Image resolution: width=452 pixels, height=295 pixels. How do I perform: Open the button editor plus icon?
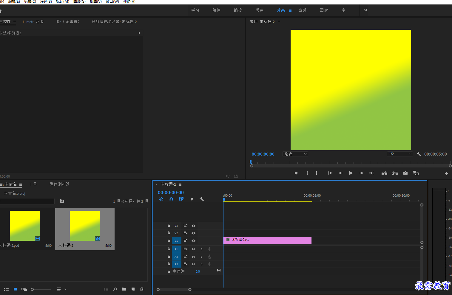click(446, 173)
